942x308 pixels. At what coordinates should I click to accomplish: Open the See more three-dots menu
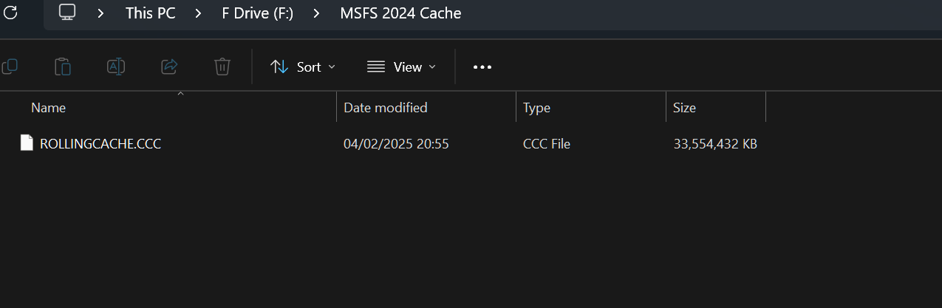pyautogui.click(x=482, y=67)
